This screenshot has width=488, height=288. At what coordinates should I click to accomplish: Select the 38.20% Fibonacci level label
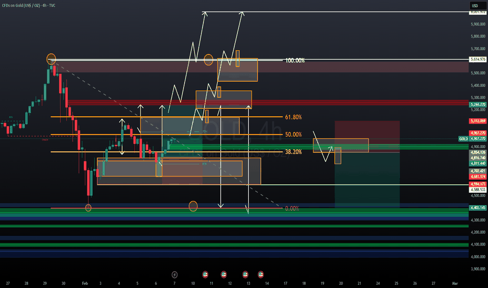(293, 152)
